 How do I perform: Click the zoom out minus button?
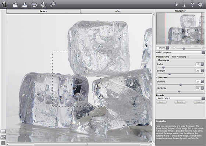[x=174, y=48]
